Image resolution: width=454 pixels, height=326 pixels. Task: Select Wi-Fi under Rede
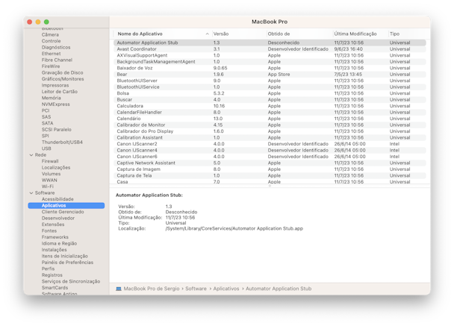[x=48, y=186]
